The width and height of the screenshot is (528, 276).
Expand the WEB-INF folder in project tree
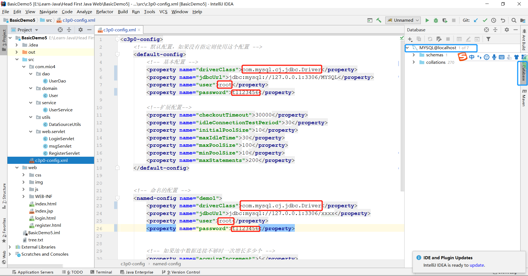[24, 197]
